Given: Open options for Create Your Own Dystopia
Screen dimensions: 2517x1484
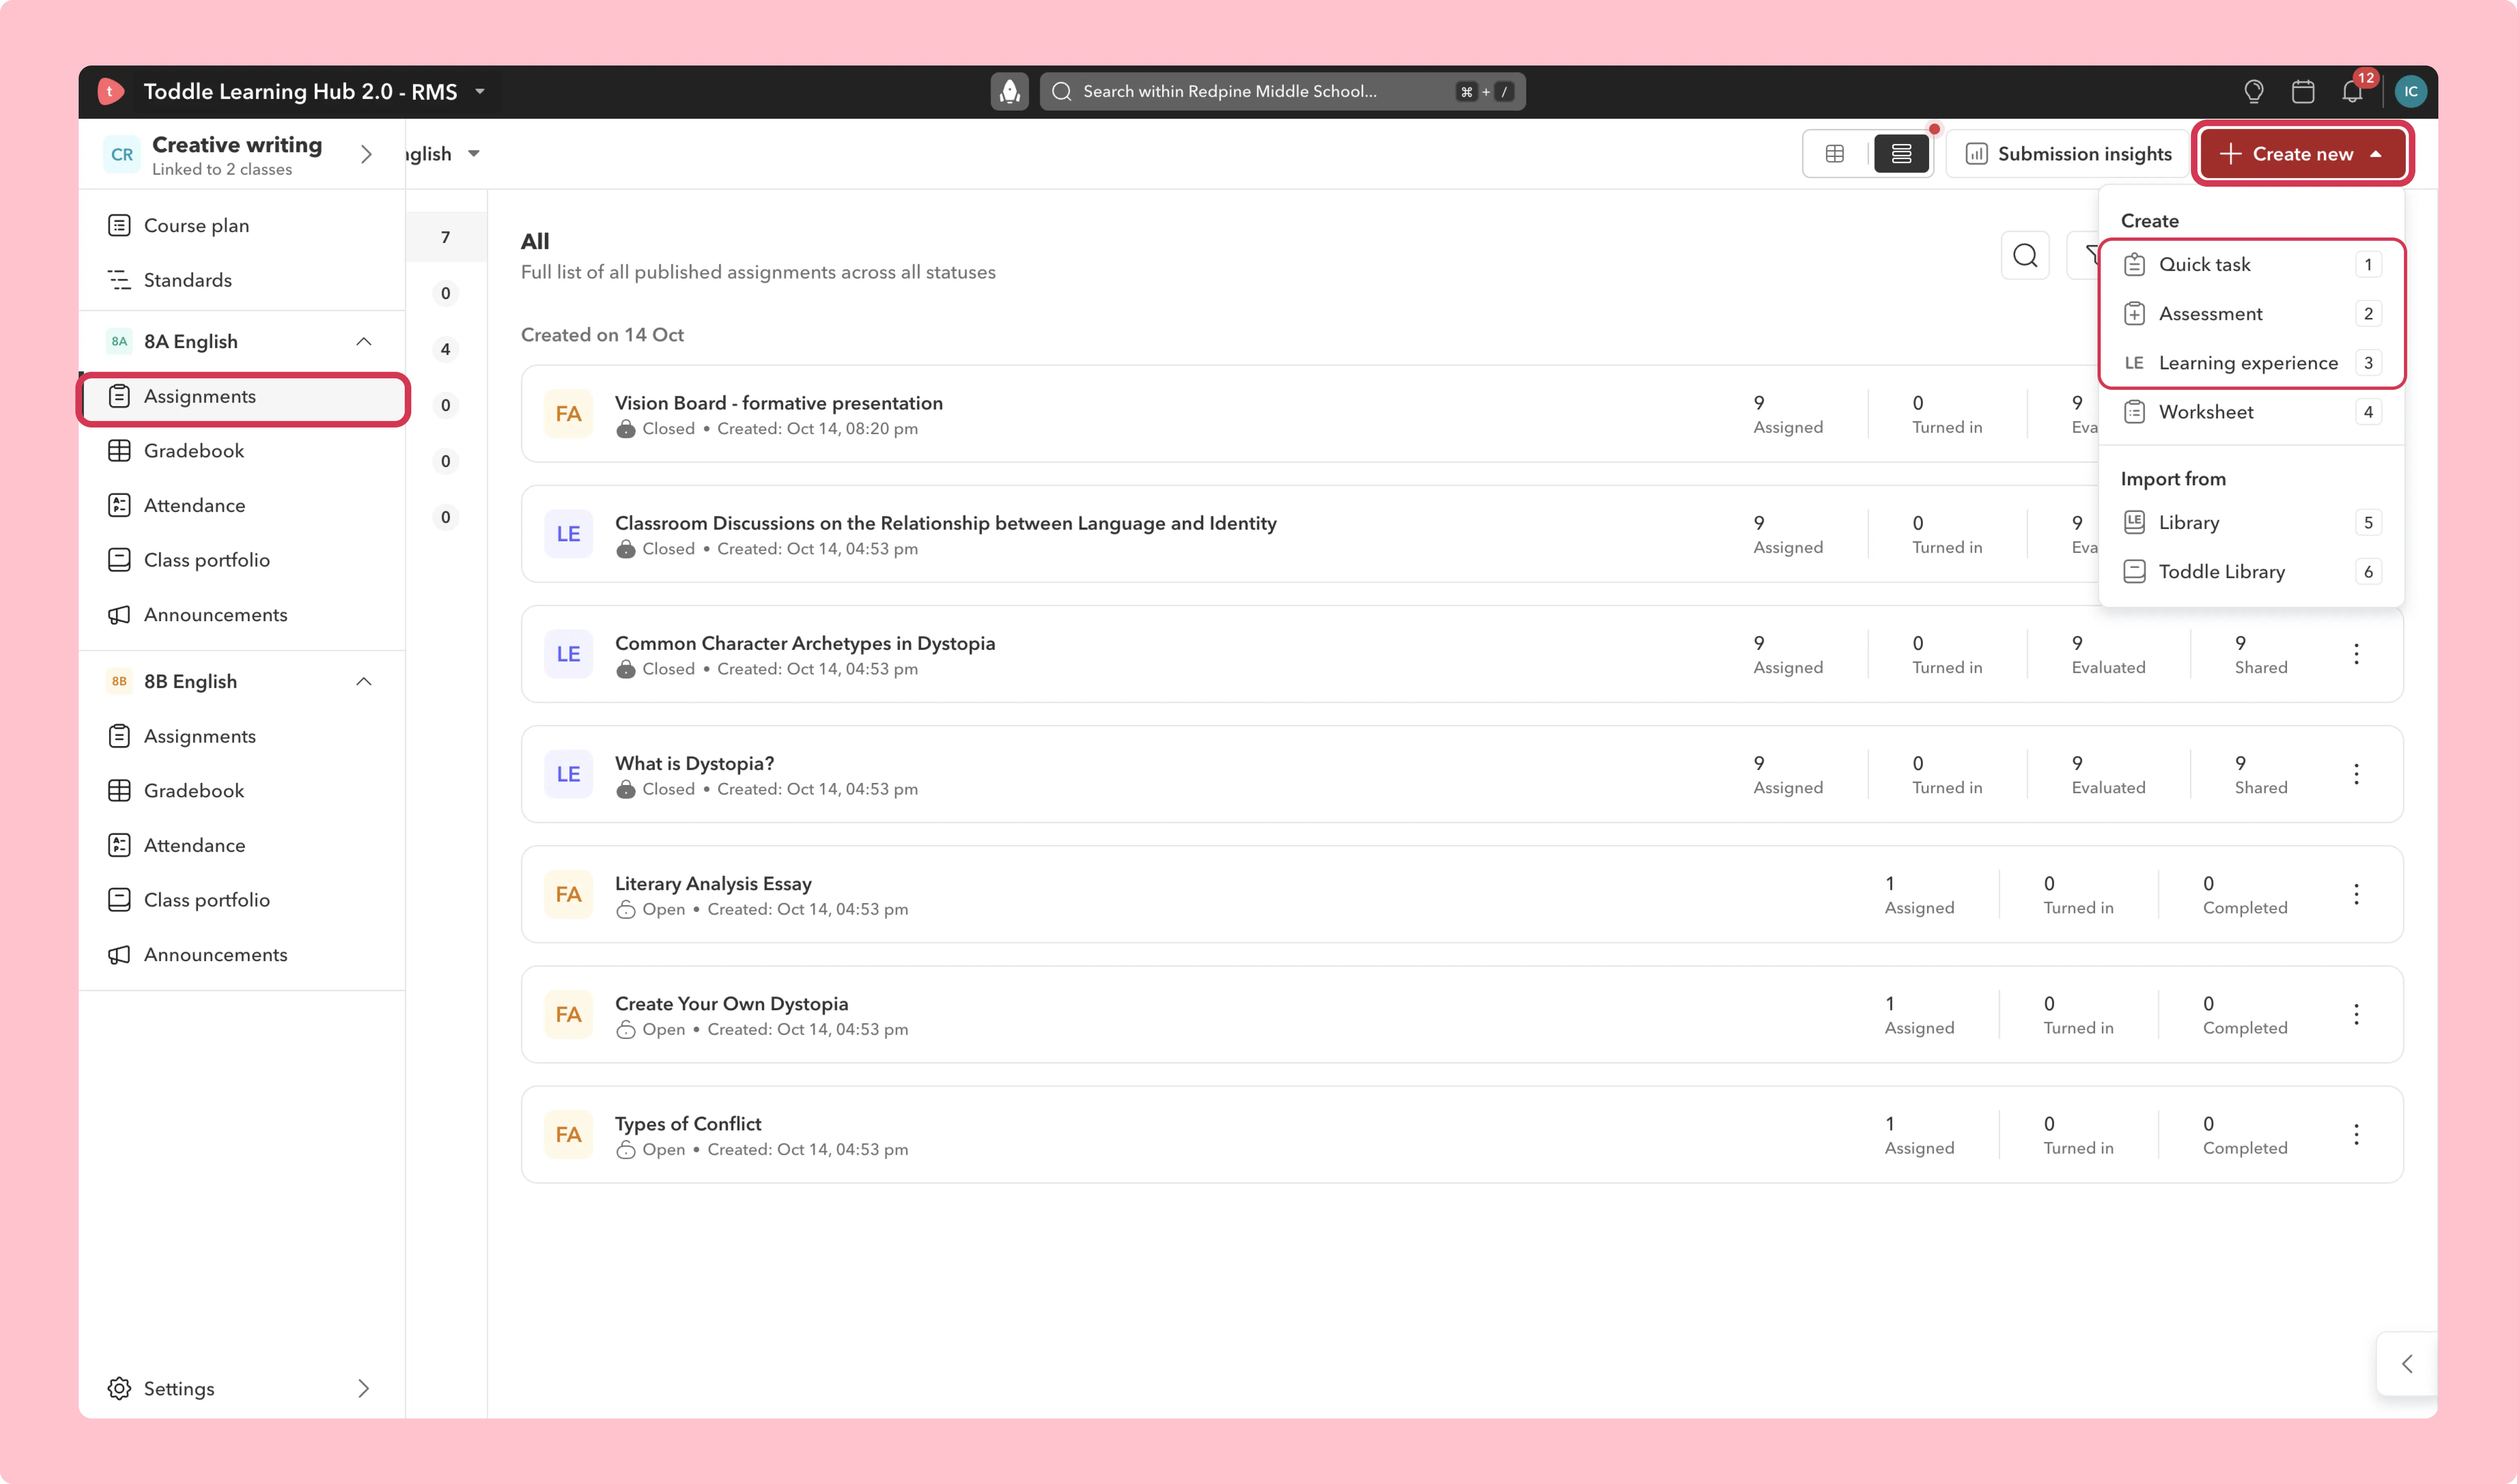Looking at the screenshot, I should tap(2356, 1014).
